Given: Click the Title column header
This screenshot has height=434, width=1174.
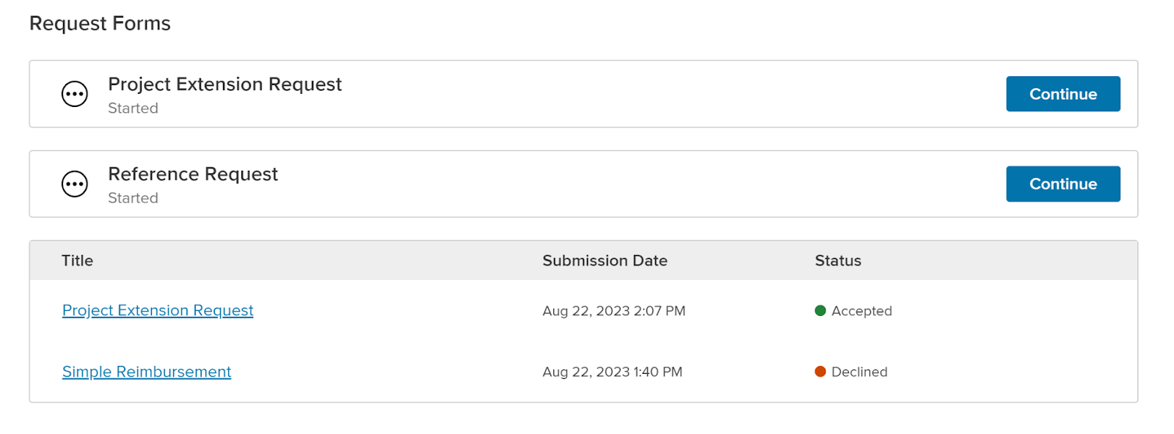Looking at the screenshot, I should coord(77,261).
